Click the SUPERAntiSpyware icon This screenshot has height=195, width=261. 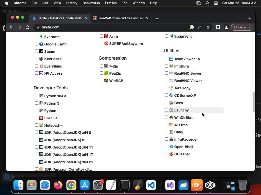click(x=106, y=43)
